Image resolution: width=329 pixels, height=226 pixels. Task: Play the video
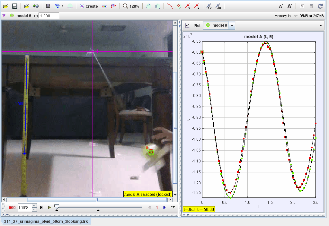coord(49,208)
